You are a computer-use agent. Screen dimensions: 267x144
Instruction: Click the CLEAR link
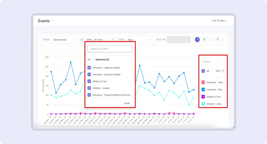127,103
